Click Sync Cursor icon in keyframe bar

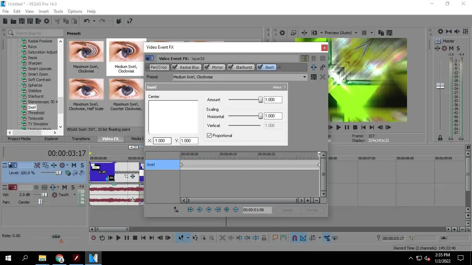pos(176,209)
